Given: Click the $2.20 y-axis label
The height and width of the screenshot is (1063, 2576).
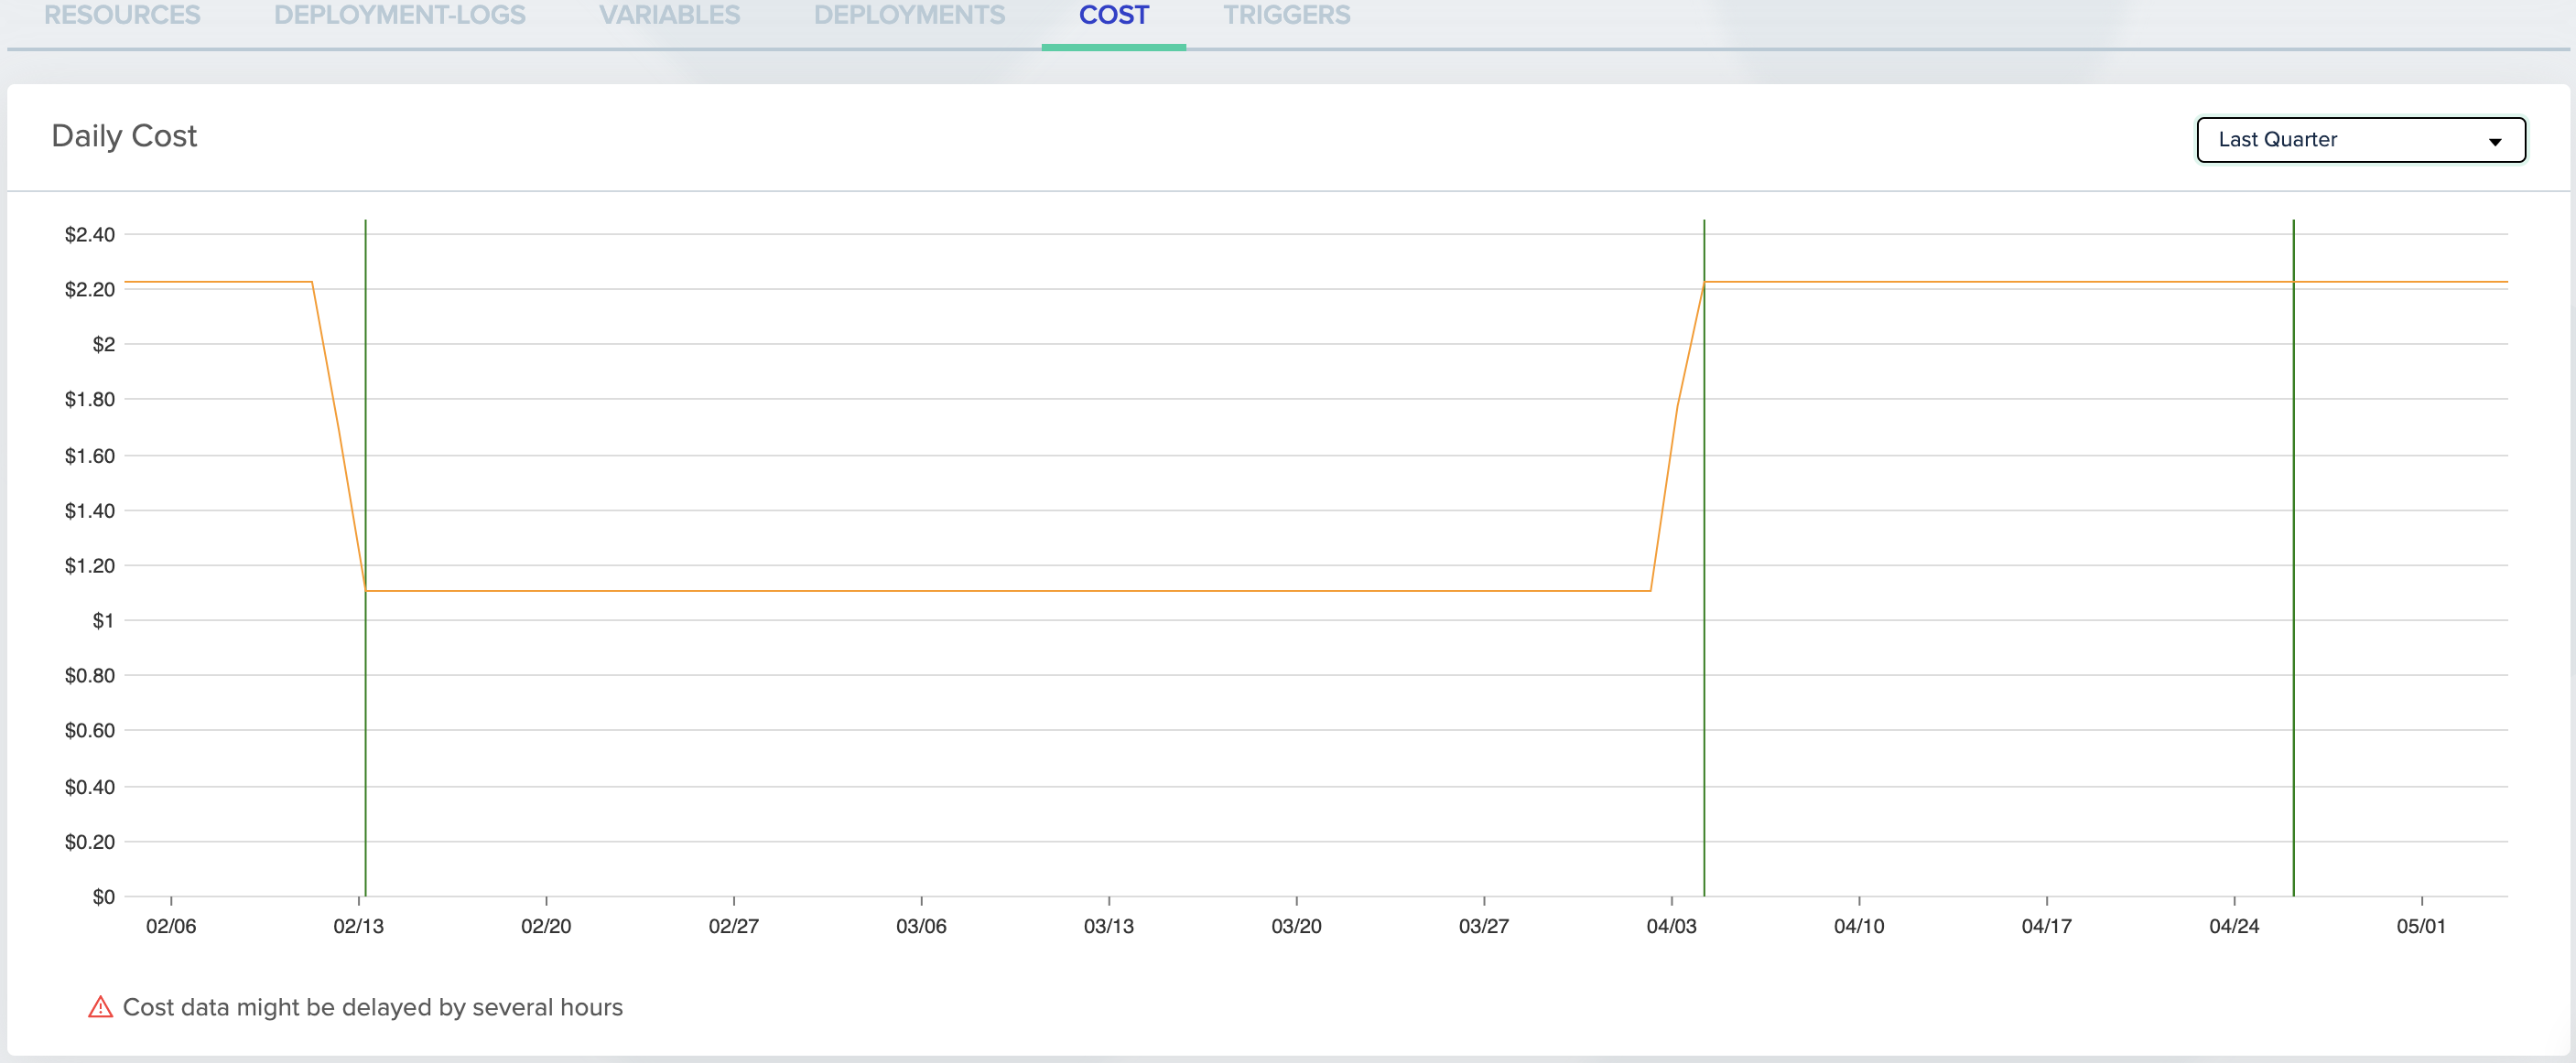Looking at the screenshot, I should [x=90, y=290].
